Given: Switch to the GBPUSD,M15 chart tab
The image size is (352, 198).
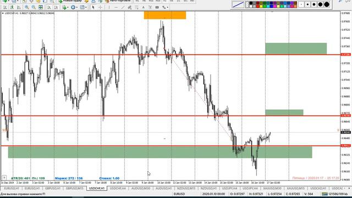Looking at the screenshot, I should tap(75, 188).
